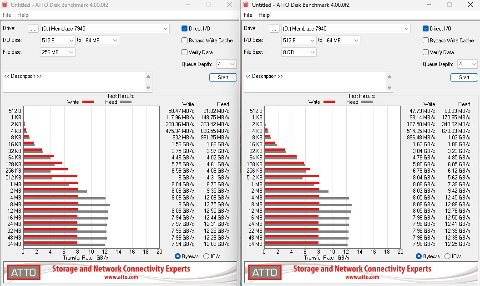Screen dimensions: 480x286
Task: Click the ATTO logo in left window banner
Action: point(24,272)
